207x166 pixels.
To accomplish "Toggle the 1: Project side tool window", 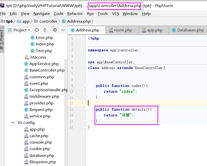I will (x=2, y=37).
